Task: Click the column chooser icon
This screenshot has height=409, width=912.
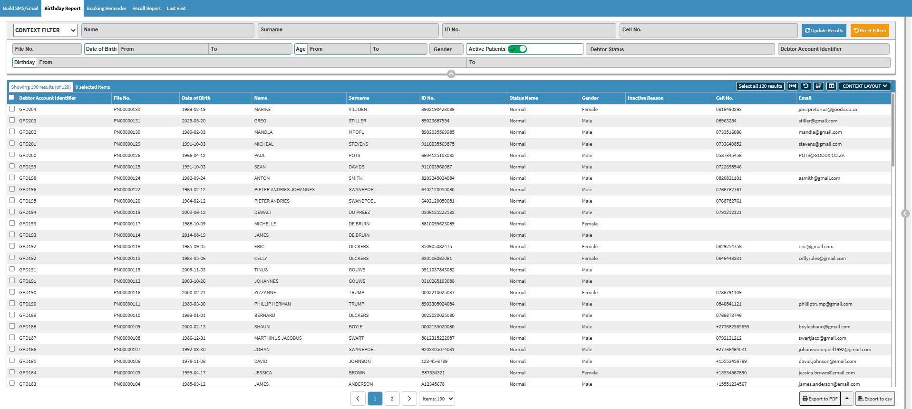Action: click(x=831, y=86)
